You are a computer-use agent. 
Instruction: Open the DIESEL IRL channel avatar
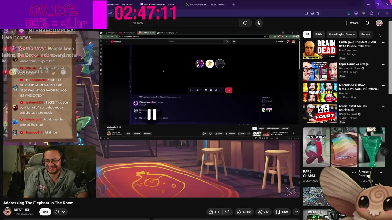pos(7,211)
